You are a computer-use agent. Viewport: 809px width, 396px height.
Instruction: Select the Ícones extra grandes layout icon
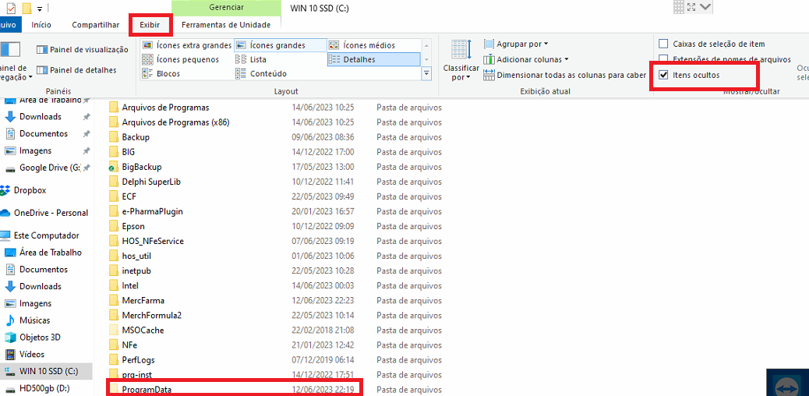[148, 45]
